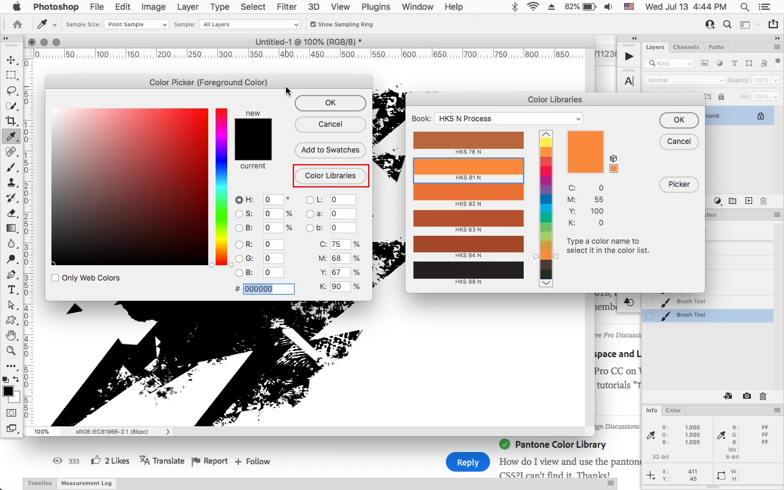This screenshot has width=784, height=490.
Task: Click the Picker button
Action: click(x=679, y=184)
